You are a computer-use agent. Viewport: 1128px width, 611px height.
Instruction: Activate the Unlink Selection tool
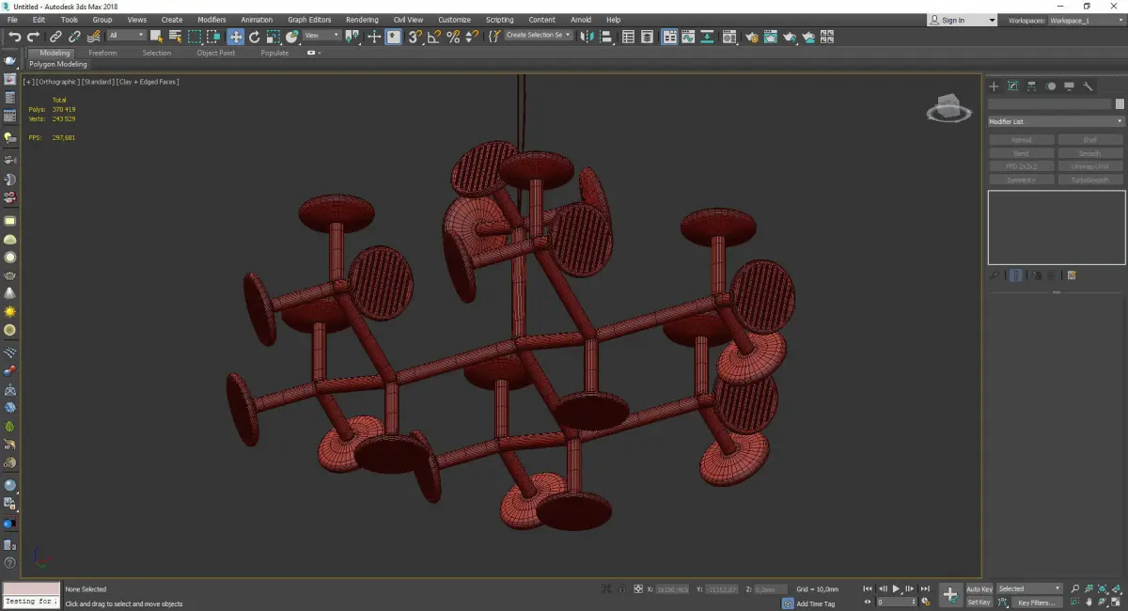(74, 37)
